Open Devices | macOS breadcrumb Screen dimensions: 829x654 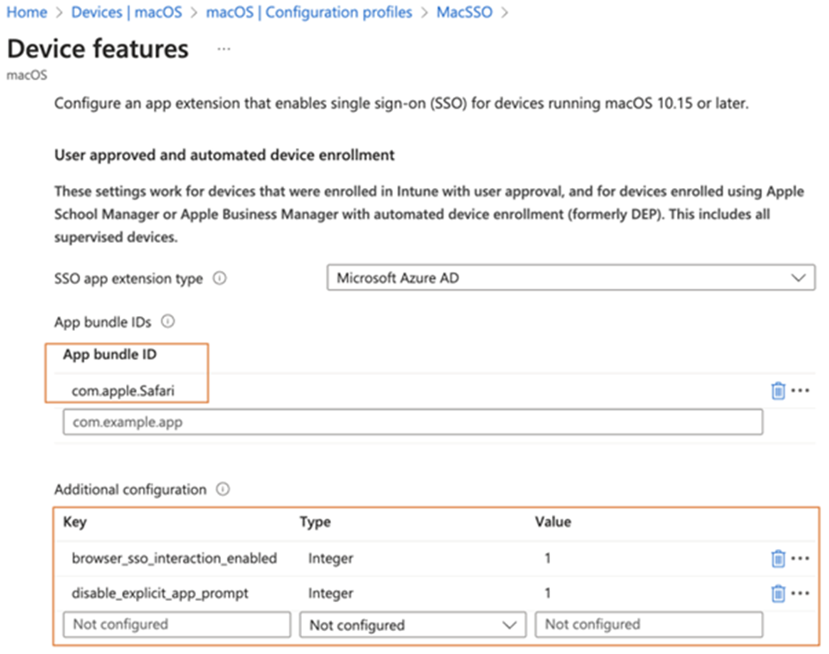(x=126, y=12)
